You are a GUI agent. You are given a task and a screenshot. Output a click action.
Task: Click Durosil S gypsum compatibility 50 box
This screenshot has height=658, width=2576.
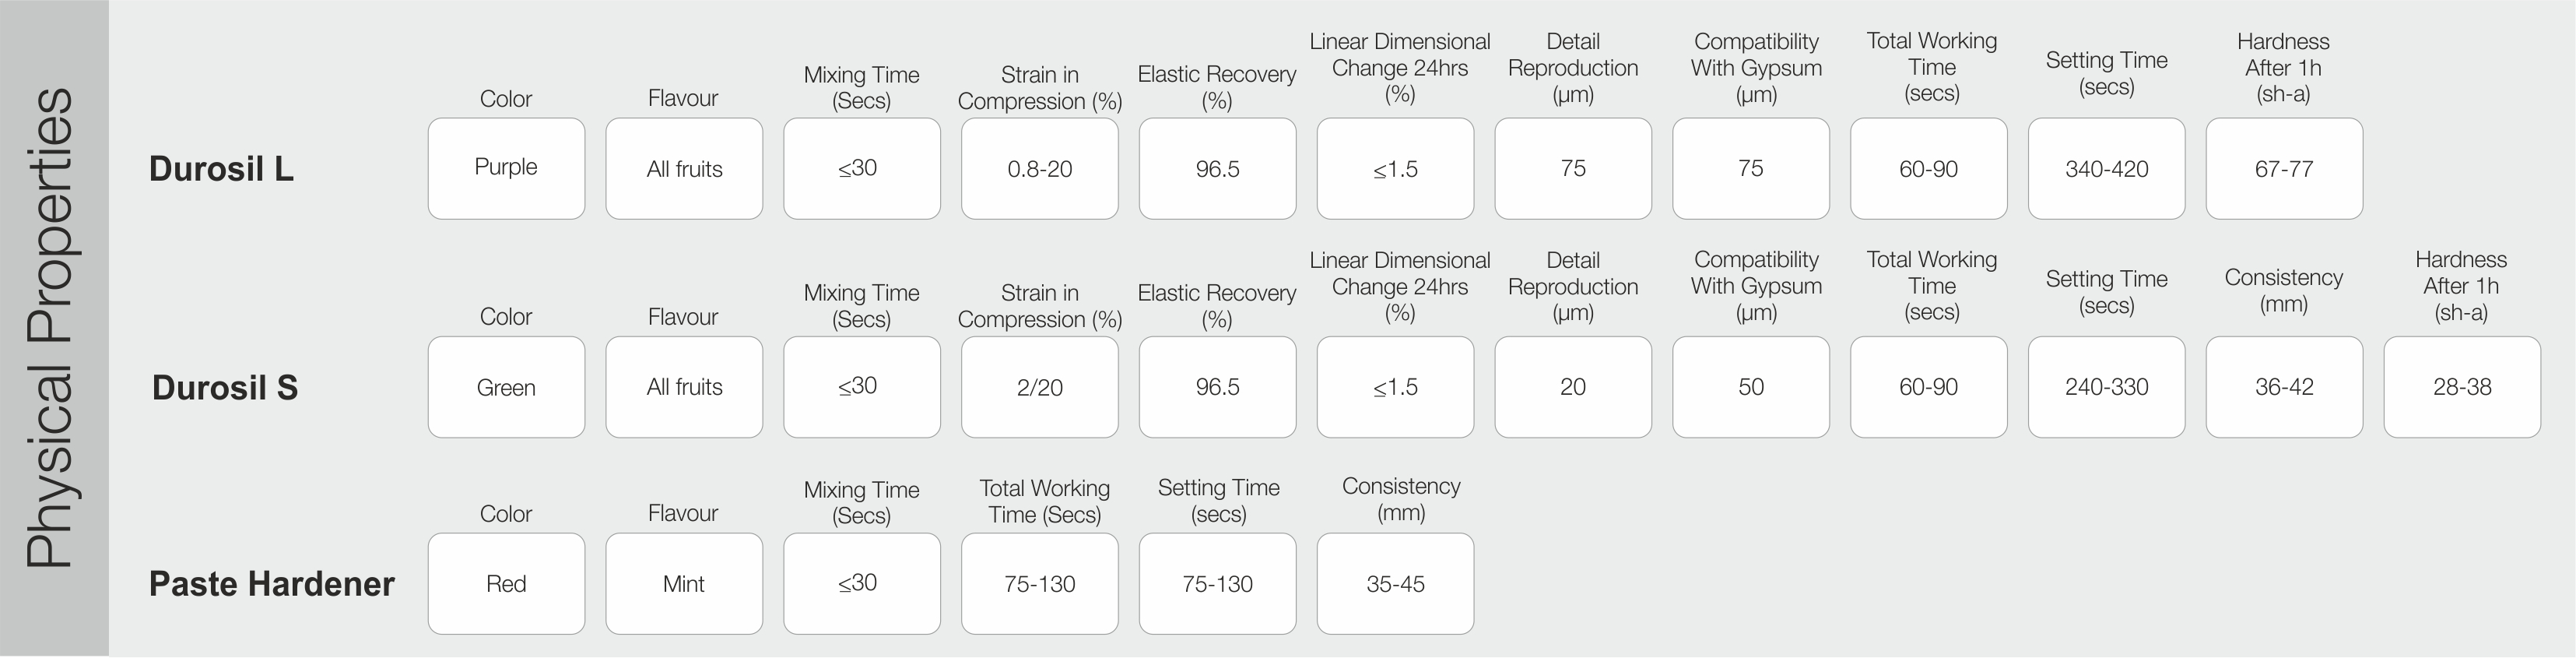[1751, 387]
